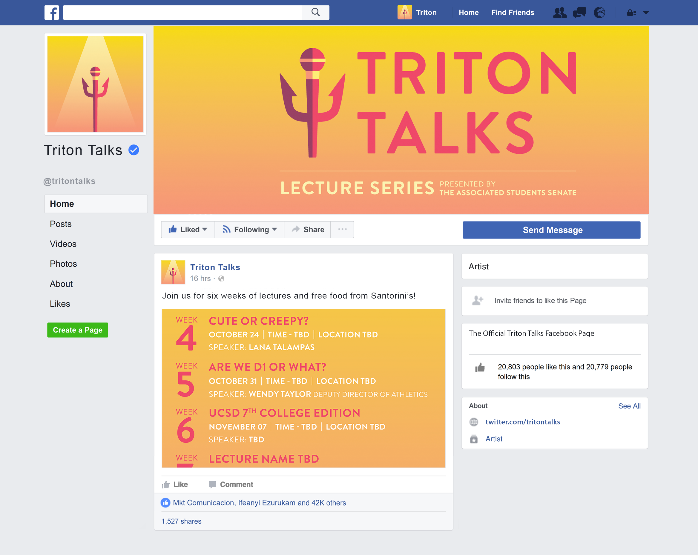This screenshot has height=555, width=698.
Task: Expand the account dropdown arrow
Action: 646,13
